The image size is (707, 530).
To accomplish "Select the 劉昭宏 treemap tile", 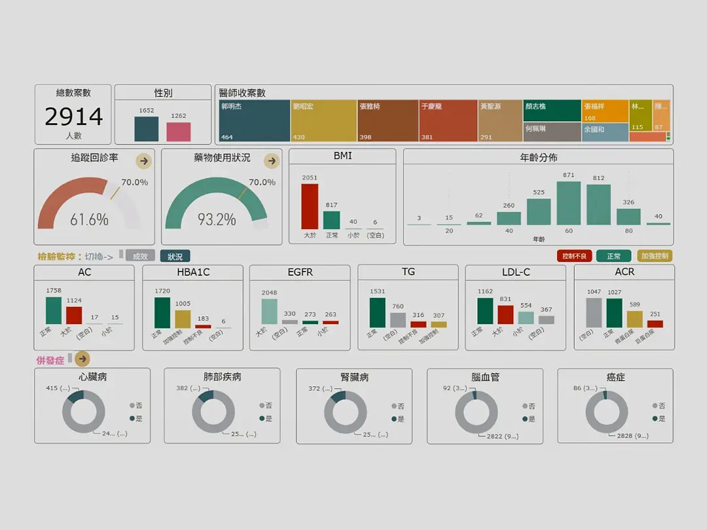I will tap(324, 121).
